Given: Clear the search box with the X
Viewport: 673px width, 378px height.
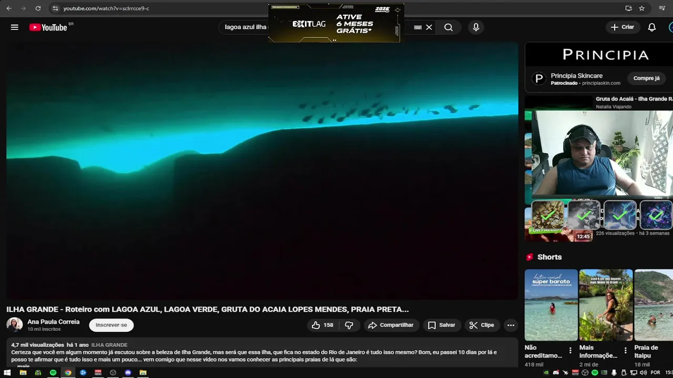Looking at the screenshot, I should [429, 27].
